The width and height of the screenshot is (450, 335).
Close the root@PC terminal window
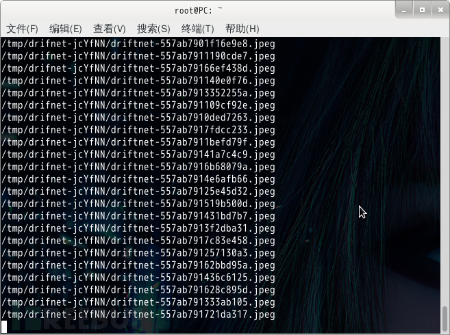click(440, 10)
